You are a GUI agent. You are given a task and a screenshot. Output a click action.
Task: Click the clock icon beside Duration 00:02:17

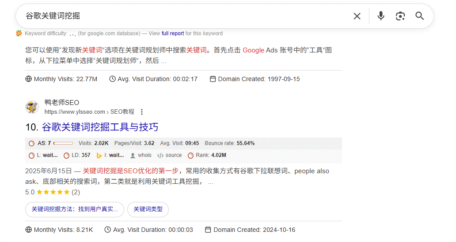(x=112, y=79)
